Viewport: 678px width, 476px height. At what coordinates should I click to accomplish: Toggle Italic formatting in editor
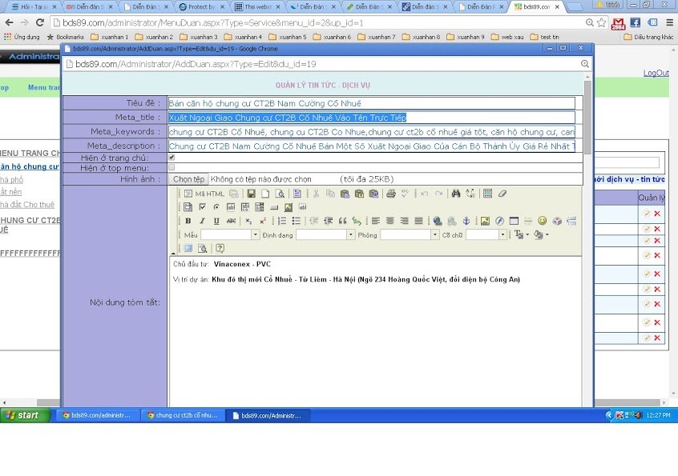click(x=202, y=221)
